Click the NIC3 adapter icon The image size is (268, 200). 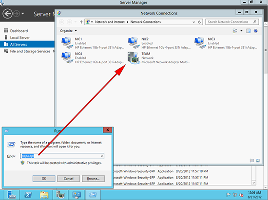199,43
